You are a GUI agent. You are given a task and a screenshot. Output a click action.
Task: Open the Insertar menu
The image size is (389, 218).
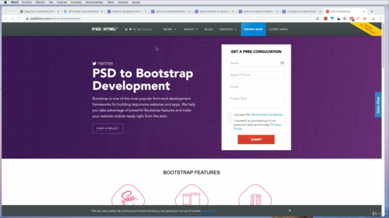(62, 2)
